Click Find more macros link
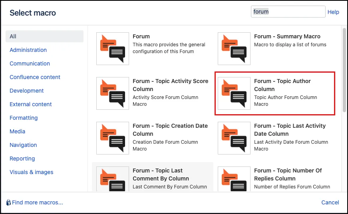Screen dimensions: 348x214 click(38, 202)
